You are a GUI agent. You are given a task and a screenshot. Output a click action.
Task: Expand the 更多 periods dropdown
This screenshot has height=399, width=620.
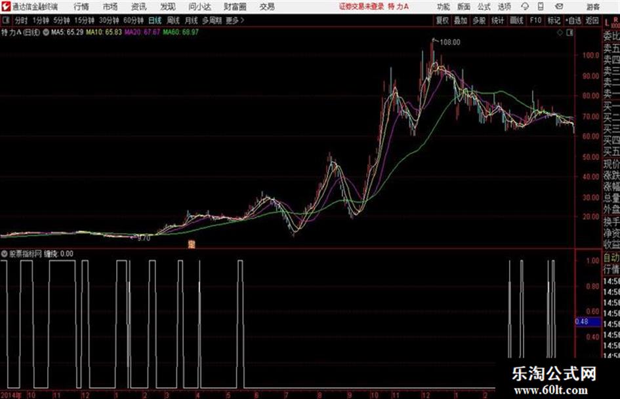(235, 20)
